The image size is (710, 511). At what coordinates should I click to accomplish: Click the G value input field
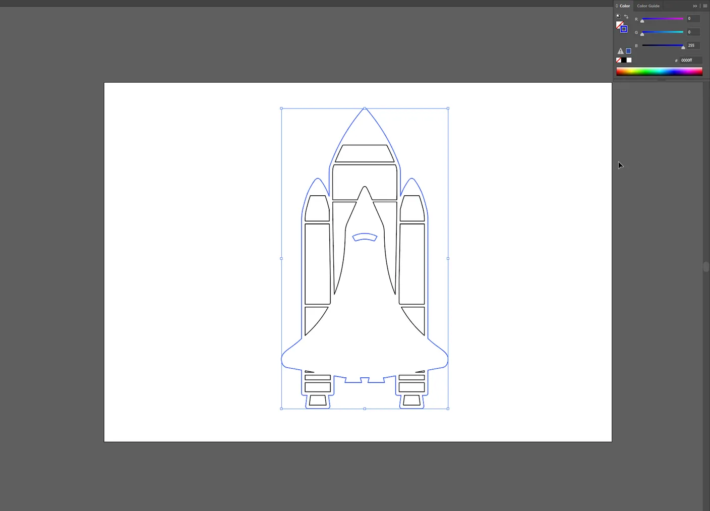693,32
